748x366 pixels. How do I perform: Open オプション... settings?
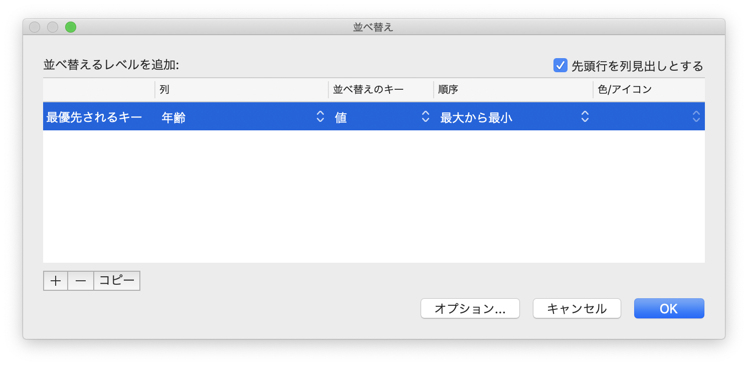point(470,308)
